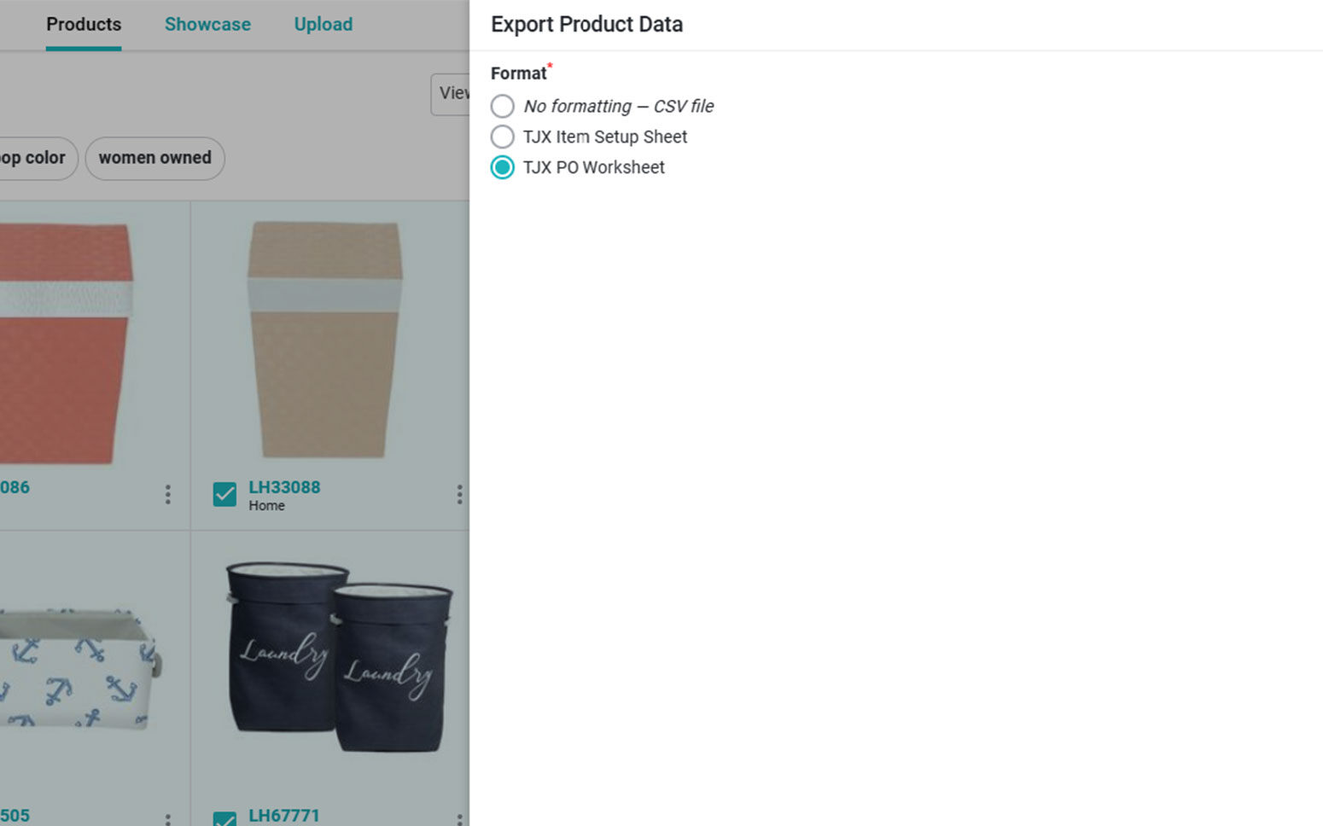
Task: Select the filter chip ending in "op color"
Action: click(34, 158)
